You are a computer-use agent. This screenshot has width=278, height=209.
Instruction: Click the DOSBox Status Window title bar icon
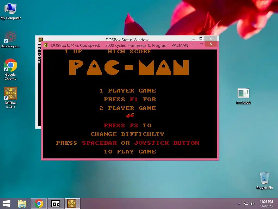41,39
